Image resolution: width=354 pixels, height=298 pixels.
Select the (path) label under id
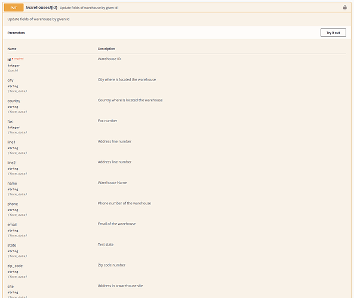(13, 70)
